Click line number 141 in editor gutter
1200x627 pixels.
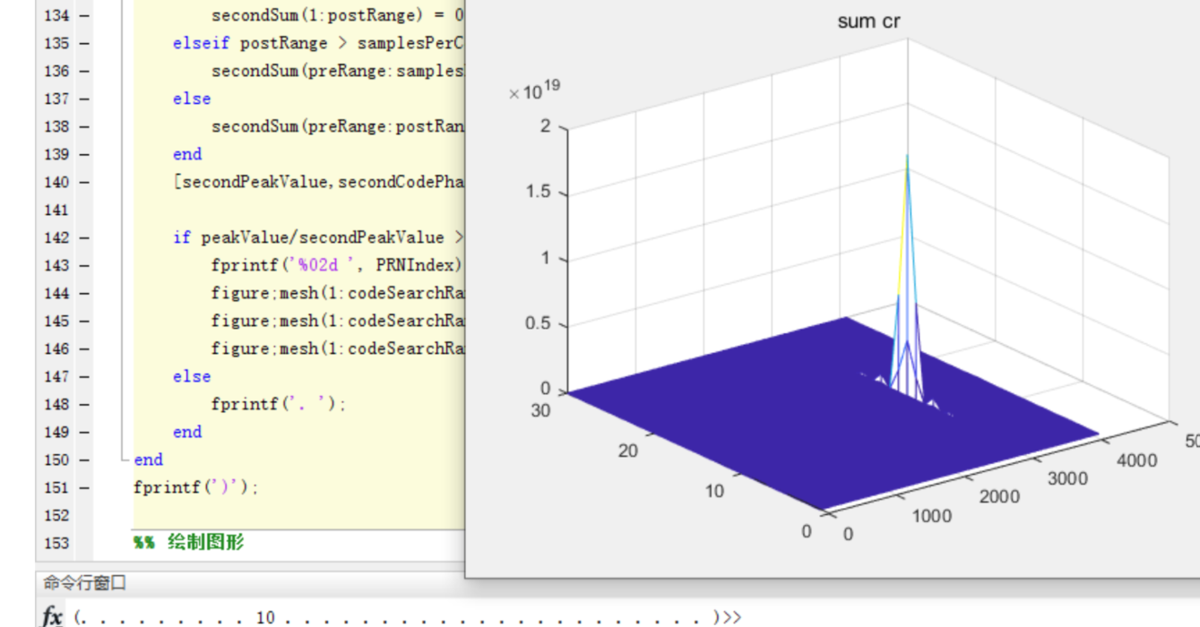point(56,210)
